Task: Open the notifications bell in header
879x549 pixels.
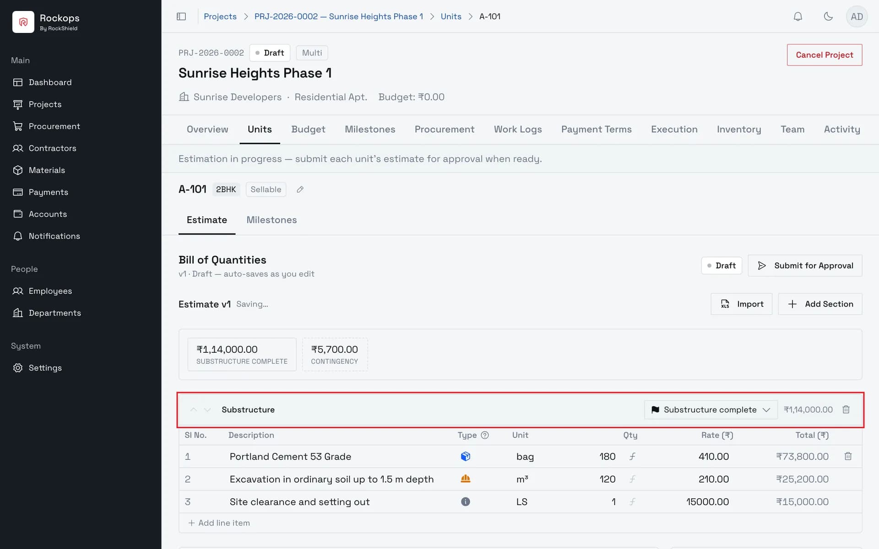Action: pos(798,16)
